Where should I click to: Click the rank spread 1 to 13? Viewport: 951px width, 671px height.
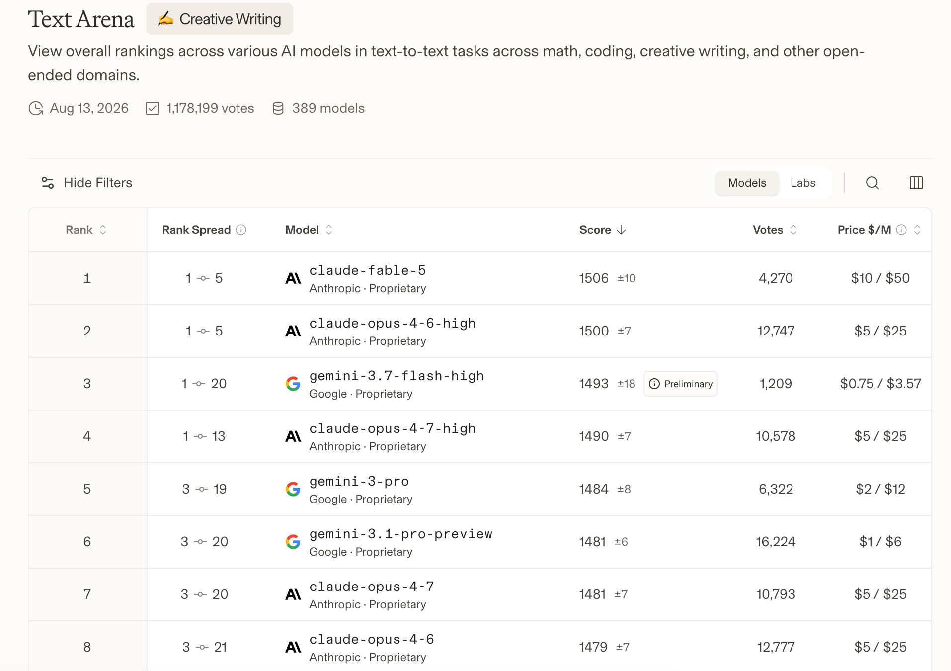point(204,436)
